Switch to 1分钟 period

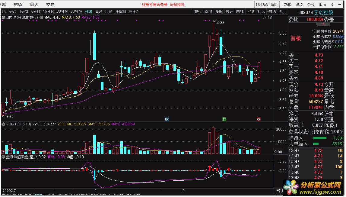tap(24, 11)
